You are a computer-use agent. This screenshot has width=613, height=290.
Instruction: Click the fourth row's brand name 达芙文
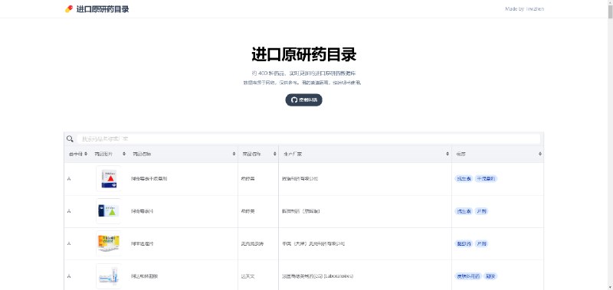[247, 276]
